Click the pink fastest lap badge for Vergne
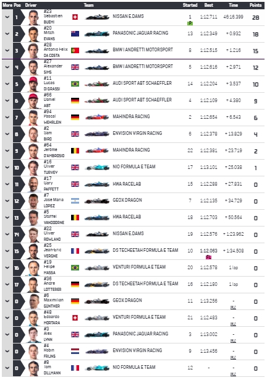 pyautogui.click(x=208, y=257)
